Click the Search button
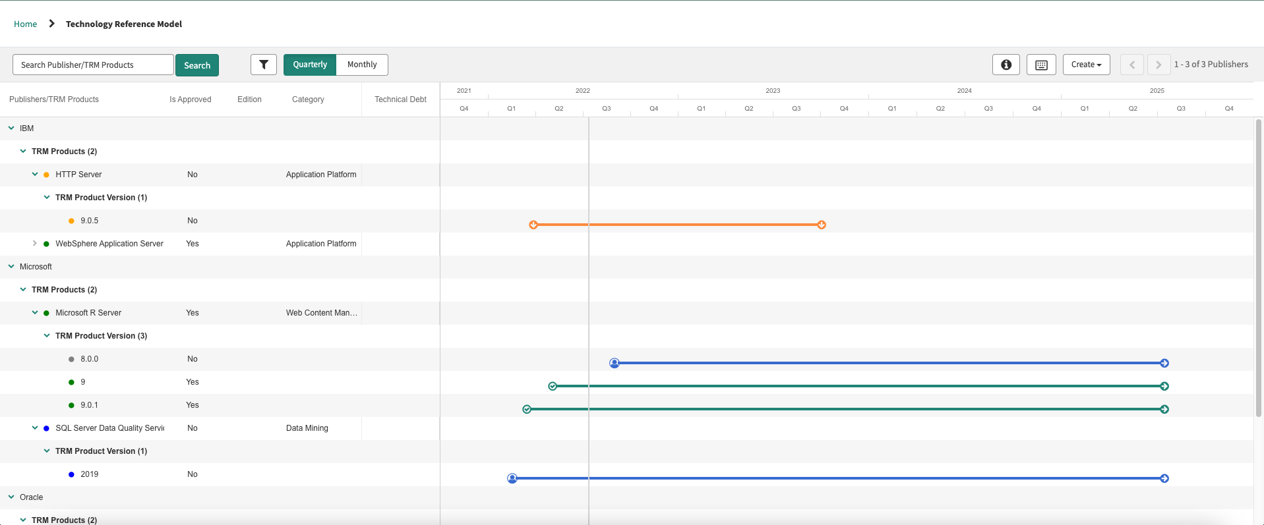Screen dimensions: 1264x525 click(x=197, y=65)
